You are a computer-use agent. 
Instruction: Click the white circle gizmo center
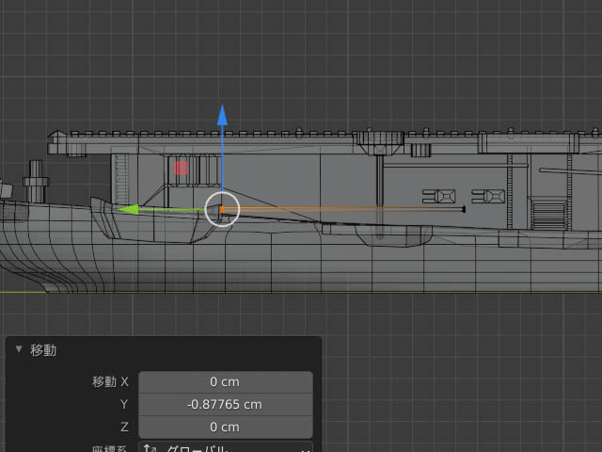click(222, 209)
